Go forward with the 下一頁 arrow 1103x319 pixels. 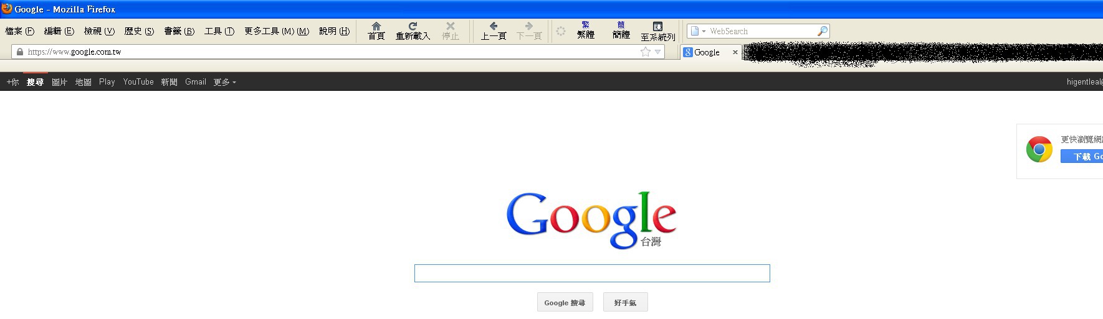coord(529,30)
